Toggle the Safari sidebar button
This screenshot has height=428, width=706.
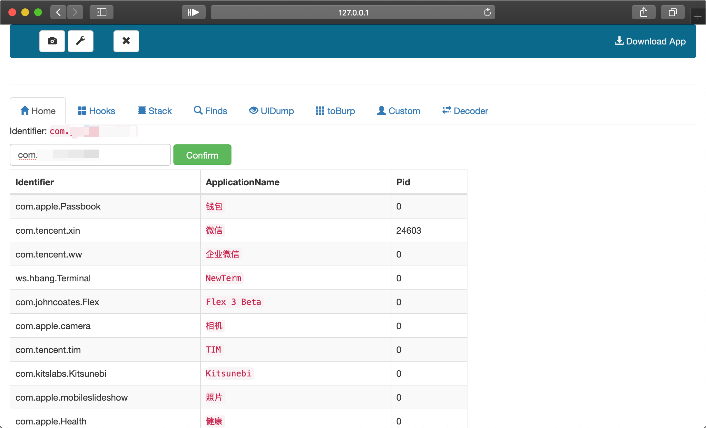102,12
